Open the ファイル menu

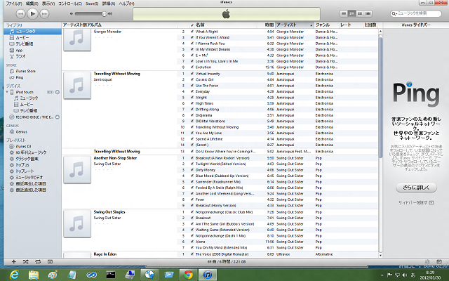(13, 4)
